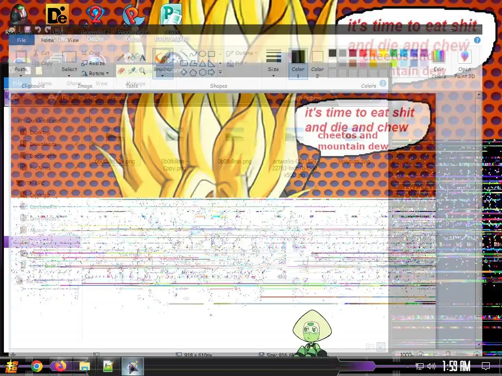The height and width of the screenshot is (376, 502).
Task: Click the blue Paint help icon
Action: coord(477,40)
